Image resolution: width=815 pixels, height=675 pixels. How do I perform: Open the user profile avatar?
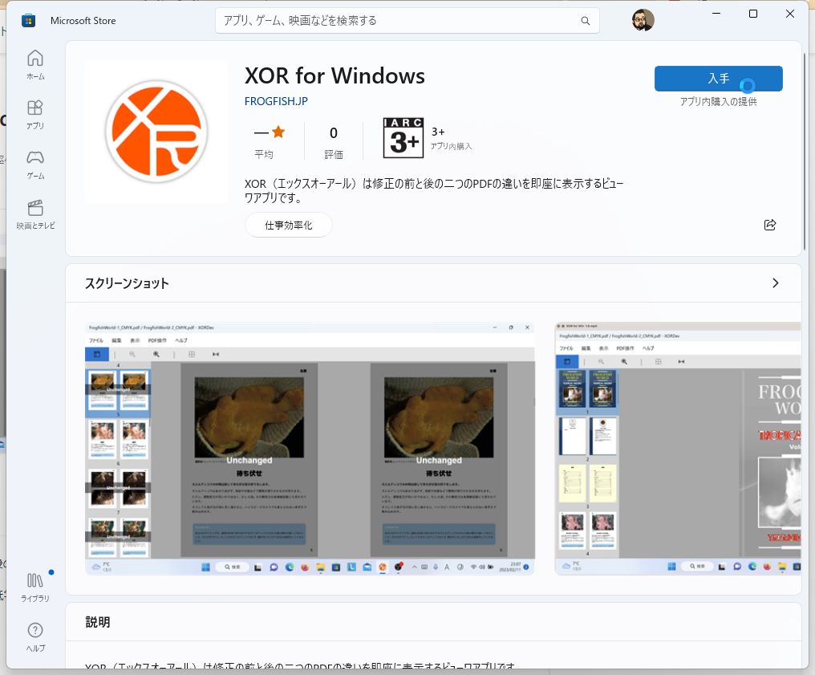643,20
